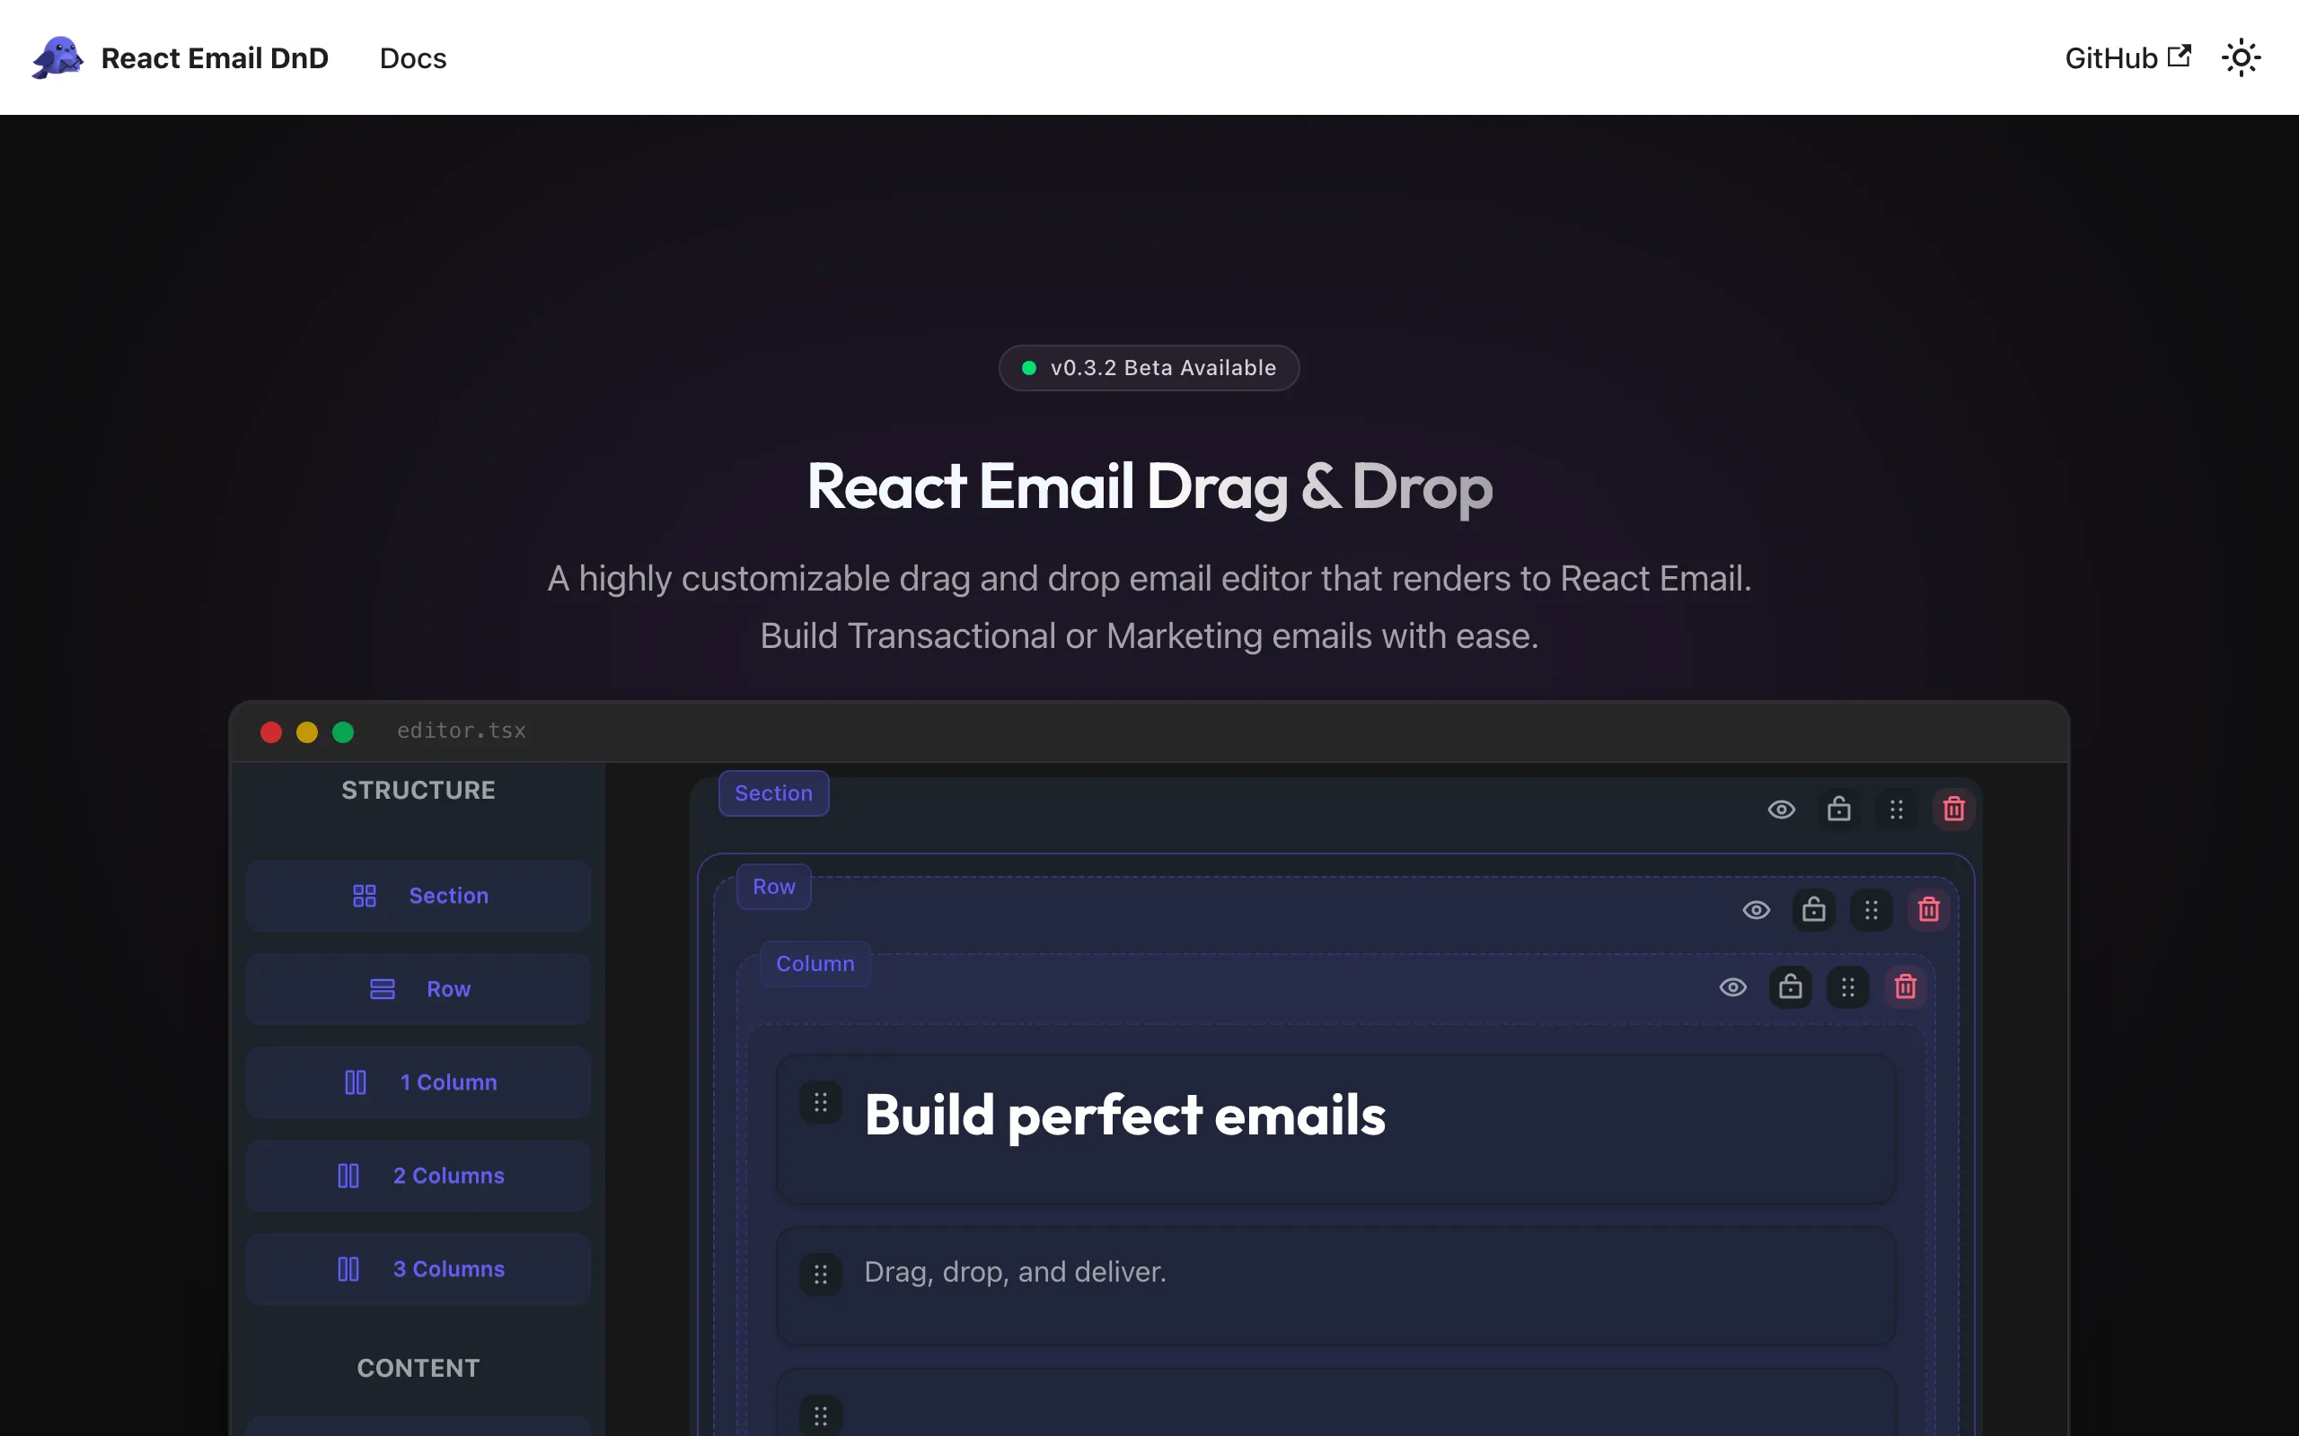Hide the Column block with eye icon
2299x1436 pixels.
coord(1733,986)
